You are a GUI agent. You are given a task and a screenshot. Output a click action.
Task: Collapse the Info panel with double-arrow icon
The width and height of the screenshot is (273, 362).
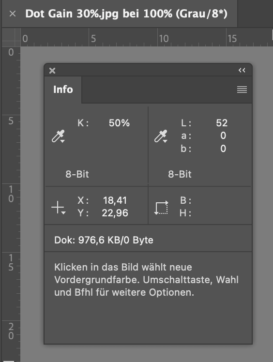(242, 70)
